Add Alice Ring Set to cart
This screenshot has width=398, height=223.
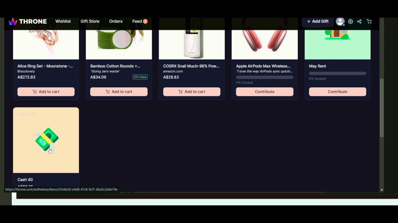click(x=46, y=92)
